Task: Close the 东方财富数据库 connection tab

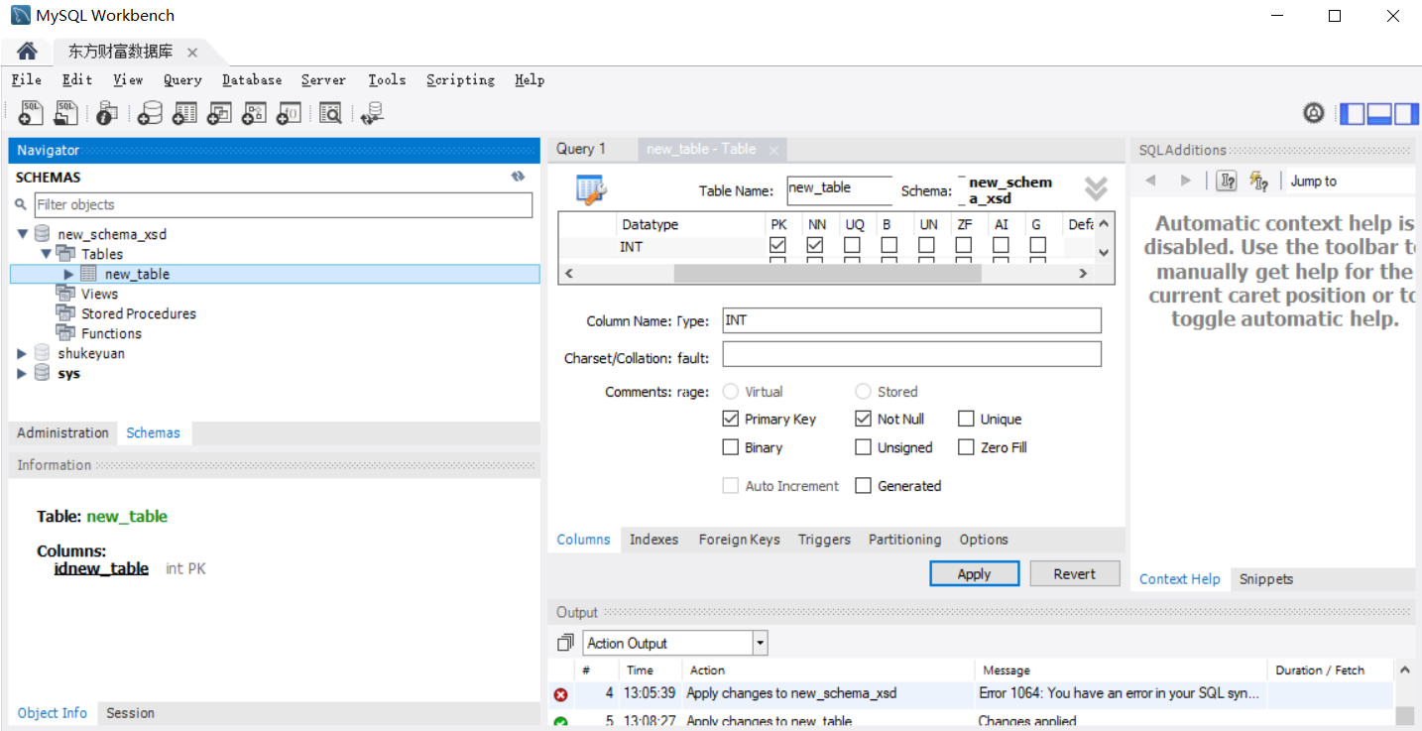Action: 192,53
